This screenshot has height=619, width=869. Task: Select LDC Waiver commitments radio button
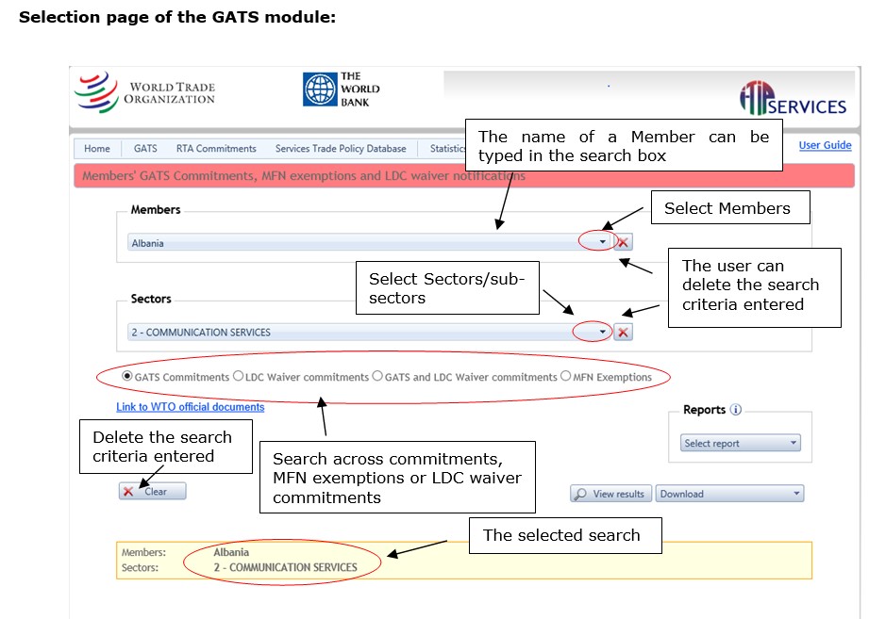[239, 376]
